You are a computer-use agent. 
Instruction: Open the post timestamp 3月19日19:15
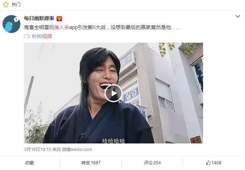pyautogui.click(x=38, y=150)
